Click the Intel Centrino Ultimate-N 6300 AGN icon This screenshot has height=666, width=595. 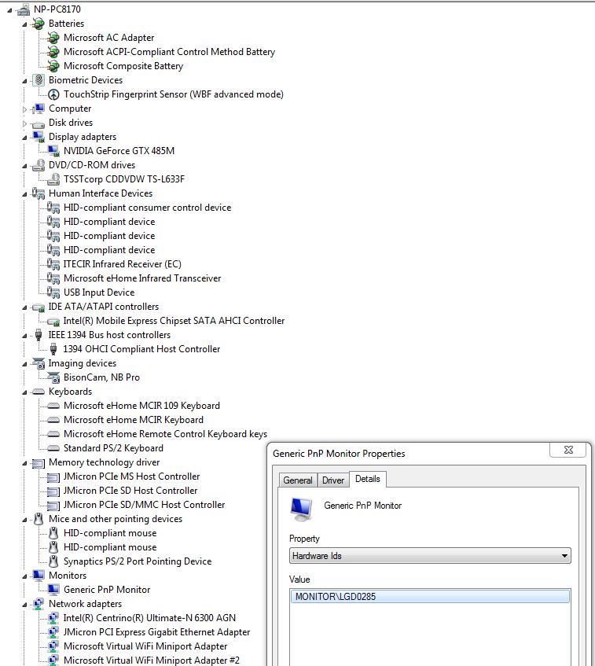(x=53, y=617)
